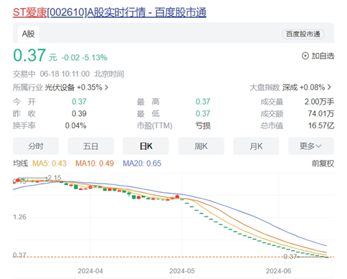Expand the 光伏设备 industry chevron arrow

tap(106, 88)
